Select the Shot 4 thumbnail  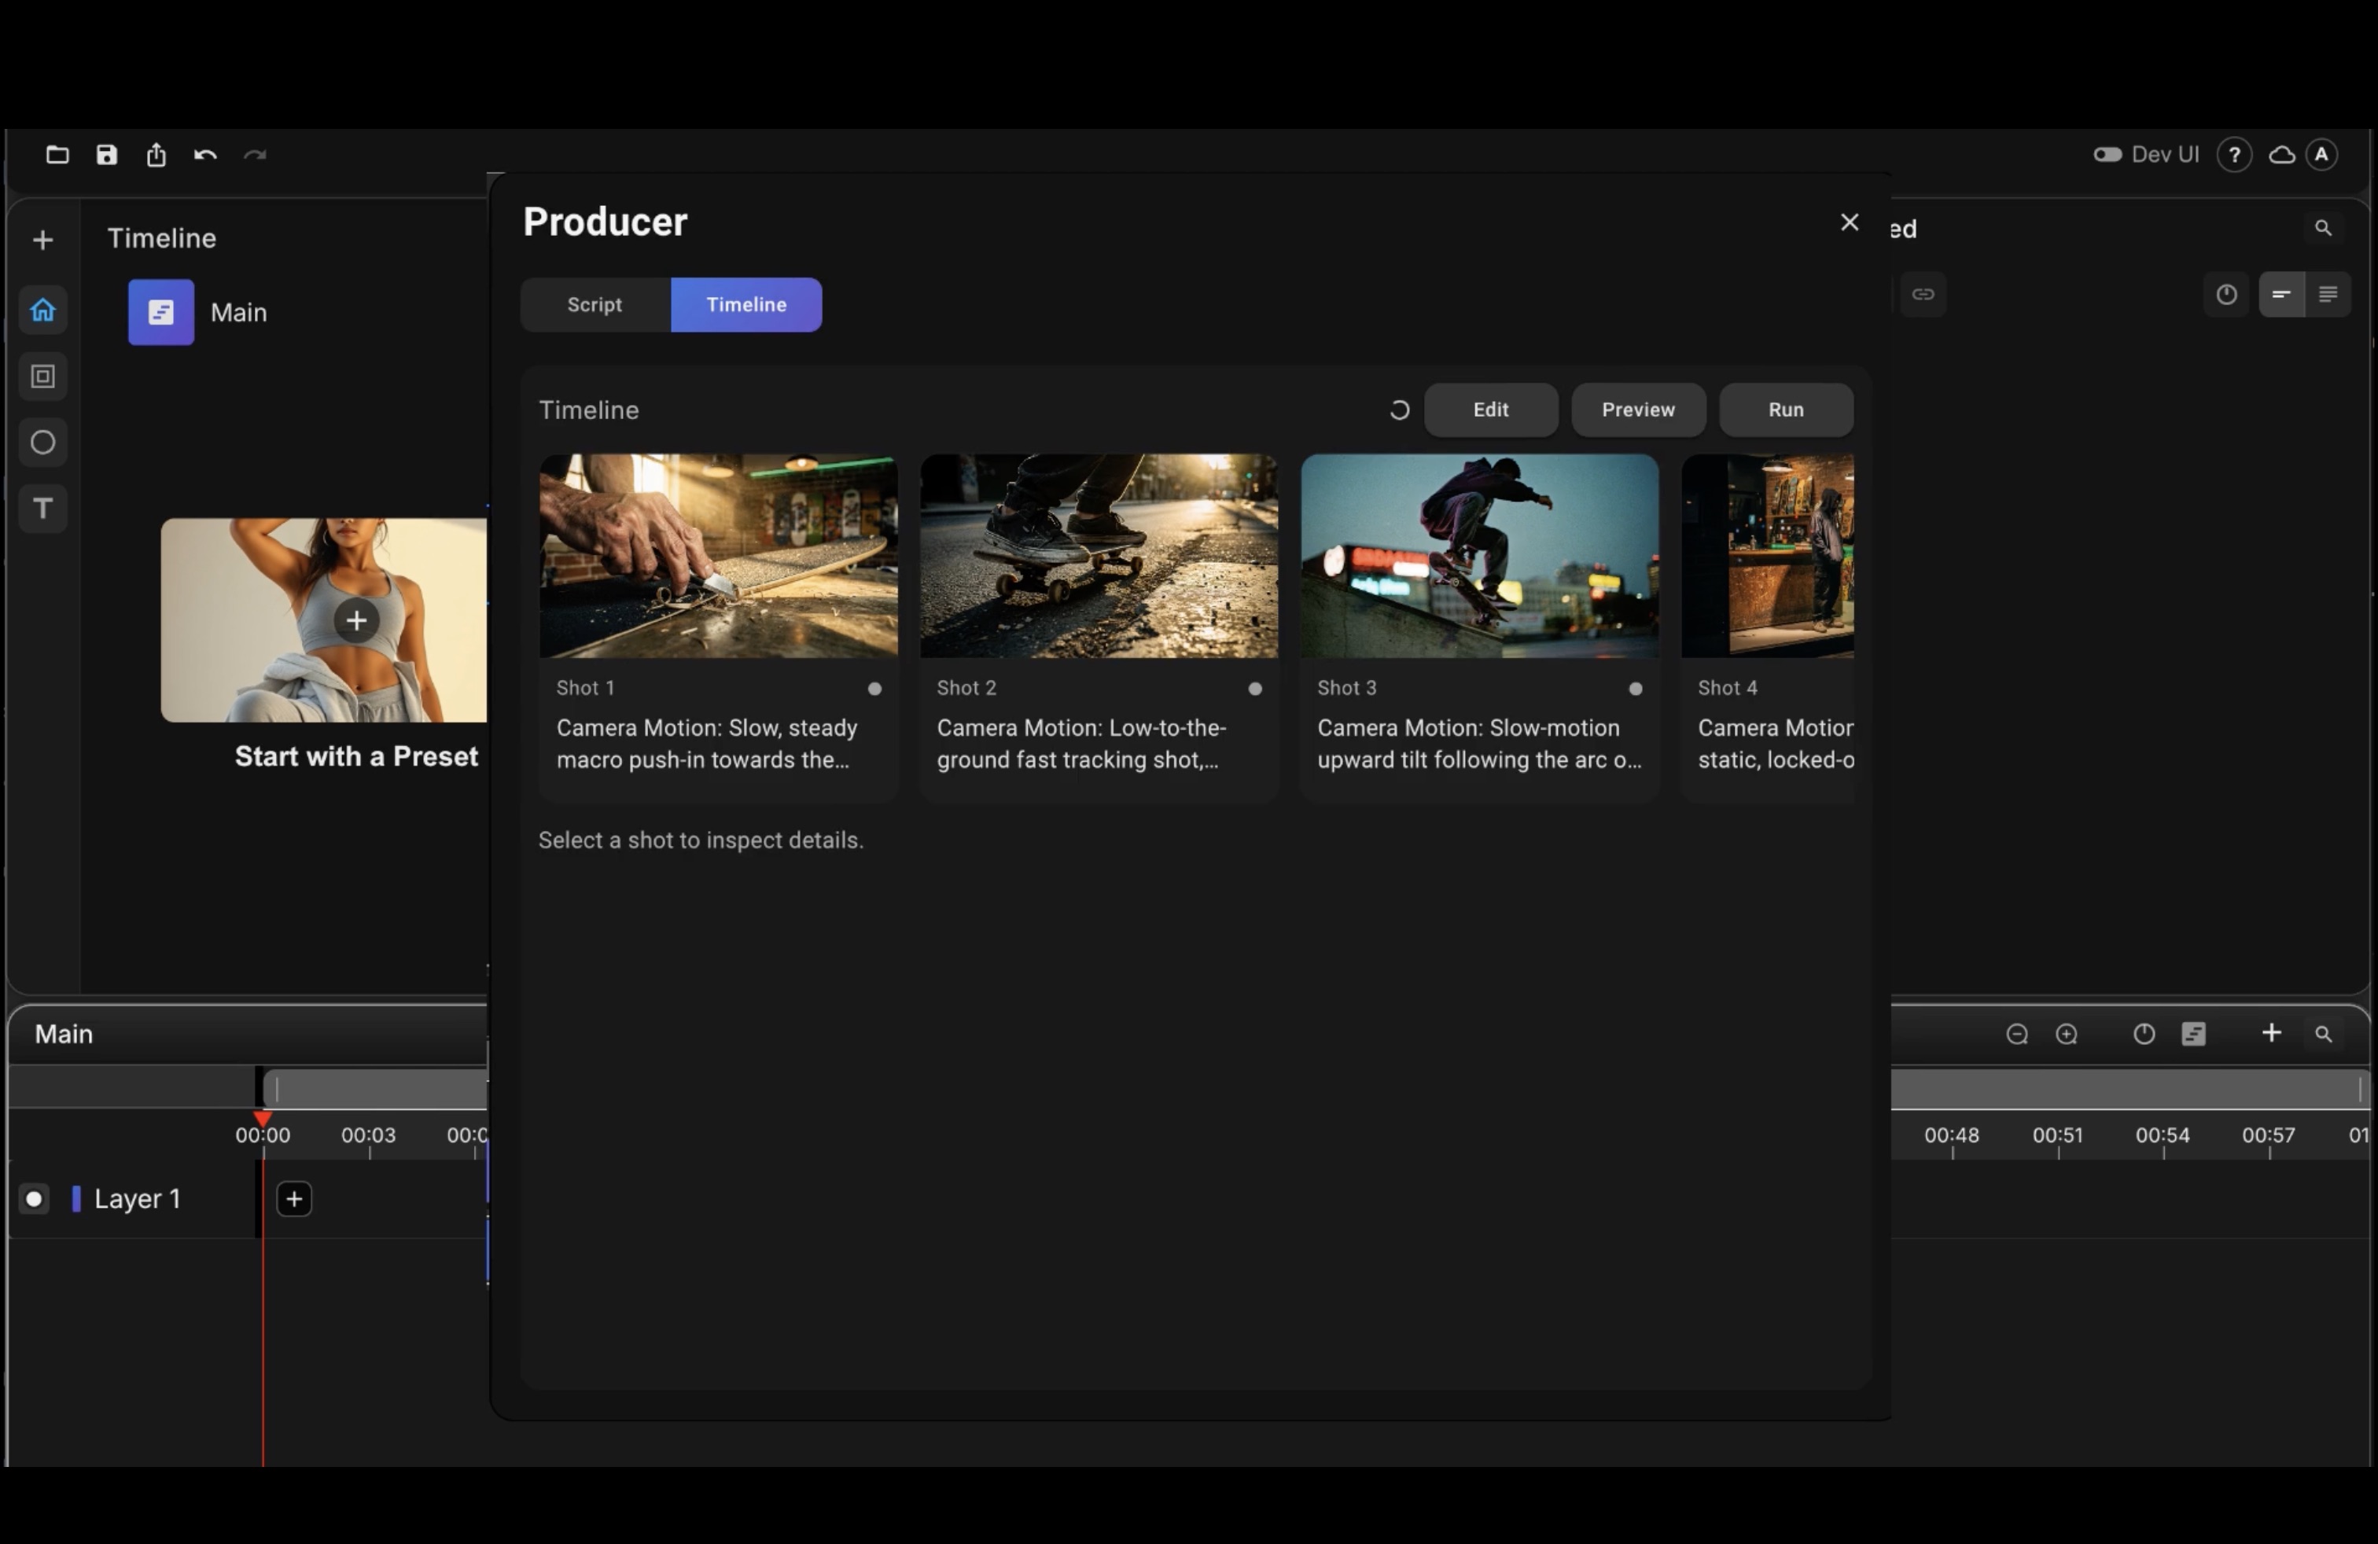(x=1766, y=557)
